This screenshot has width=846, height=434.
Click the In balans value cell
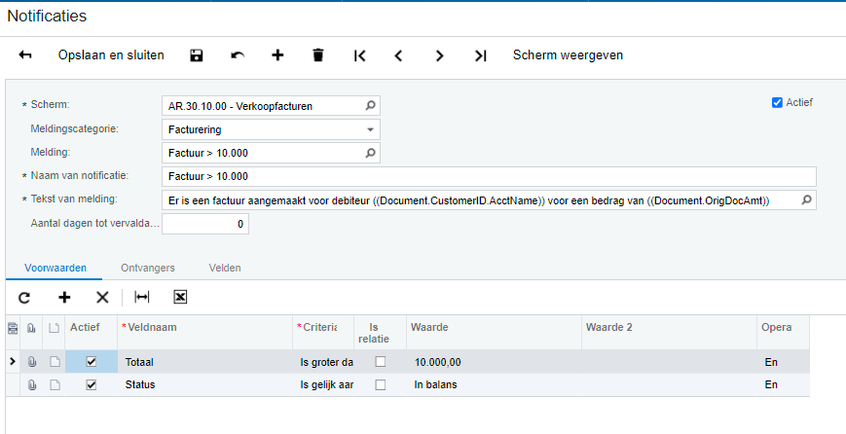pos(494,385)
